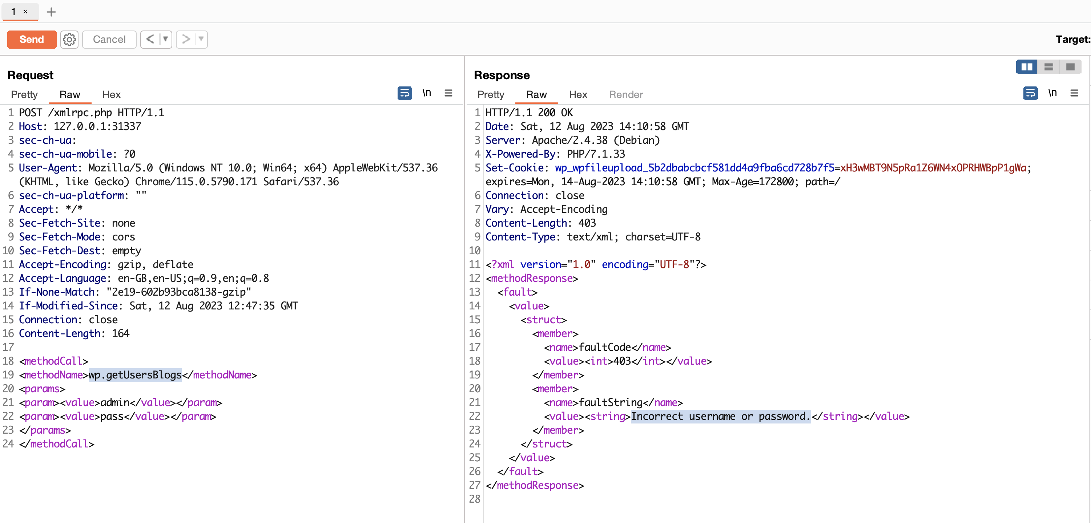The width and height of the screenshot is (1091, 523).
Task: Click faultCode name in response
Action: (x=605, y=348)
